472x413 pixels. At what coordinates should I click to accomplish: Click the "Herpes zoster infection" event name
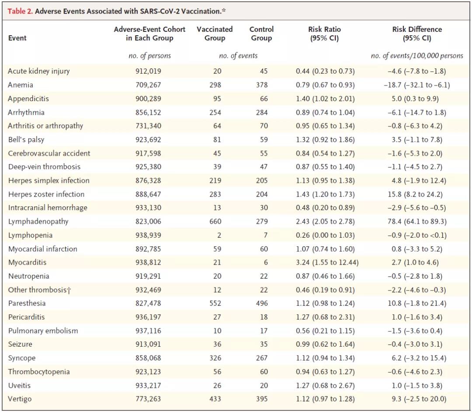pyautogui.click(x=46, y=194)
